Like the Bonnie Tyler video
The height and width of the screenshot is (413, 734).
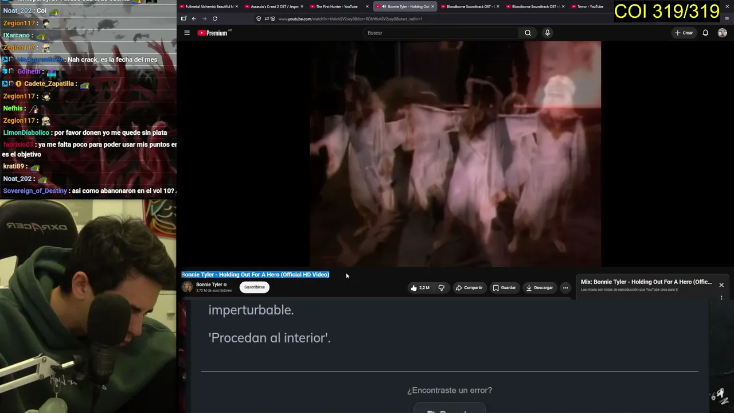(420, 287)
